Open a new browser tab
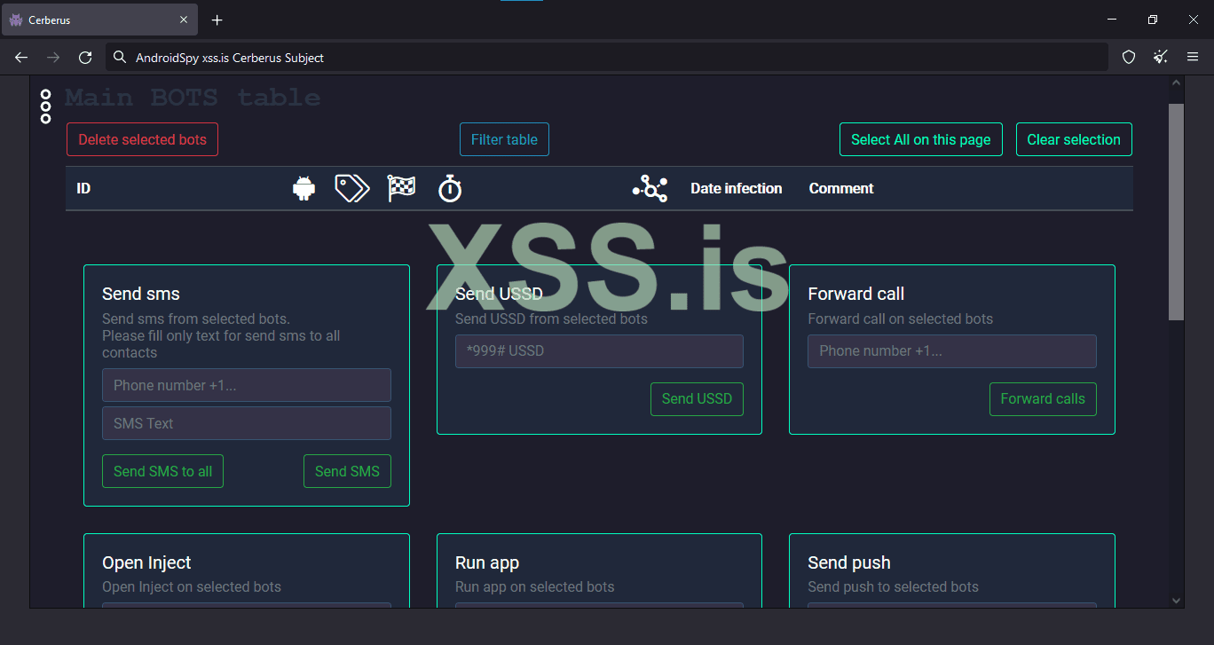Viewport: 1214px width, 645px height. (x=217, y=20)
